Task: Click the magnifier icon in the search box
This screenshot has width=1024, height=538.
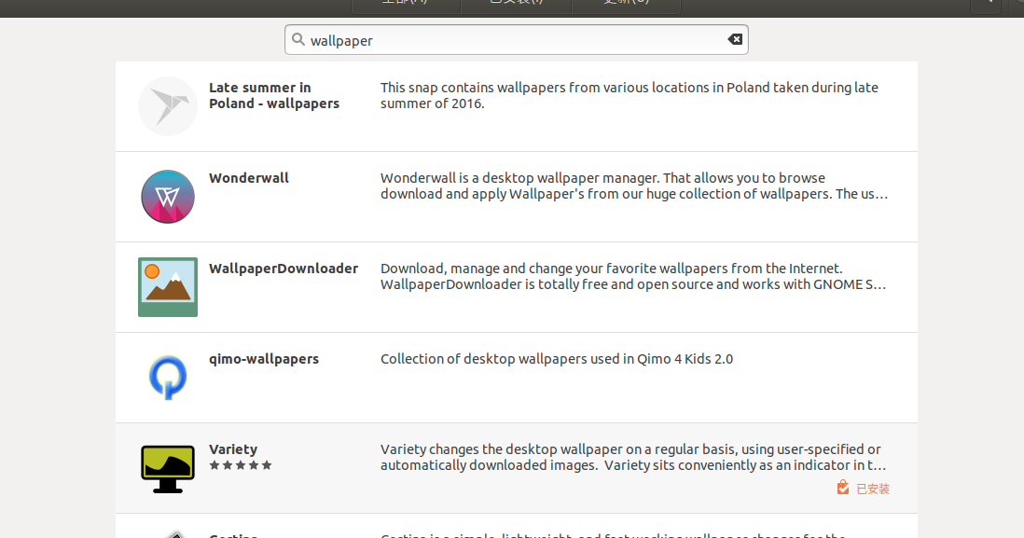Action: click(x=298, y=40)
